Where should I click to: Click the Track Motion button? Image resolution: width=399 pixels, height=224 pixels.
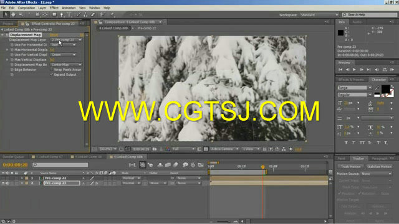(350, 167)
